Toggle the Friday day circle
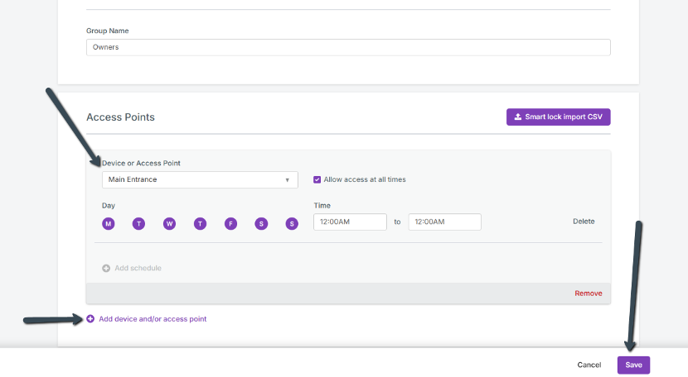Image resolution: width=688 pixels, height=377 pixels. [x=230, y=223]
